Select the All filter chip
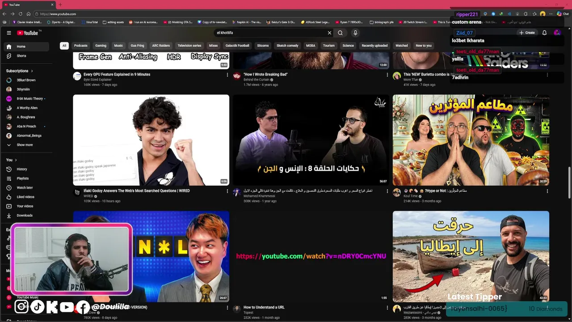Viewport: 572px width, 322px height. pos(64,46)
